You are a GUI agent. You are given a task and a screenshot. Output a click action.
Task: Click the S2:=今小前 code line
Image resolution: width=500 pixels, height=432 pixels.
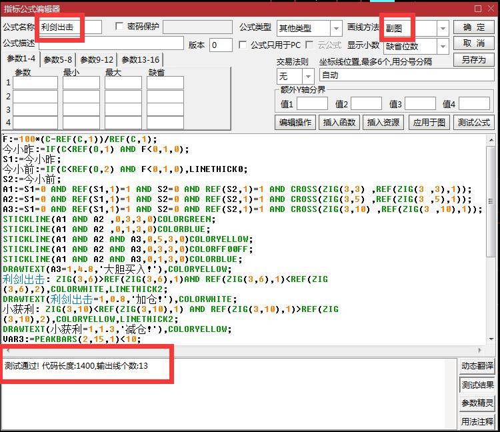point(31,179)
